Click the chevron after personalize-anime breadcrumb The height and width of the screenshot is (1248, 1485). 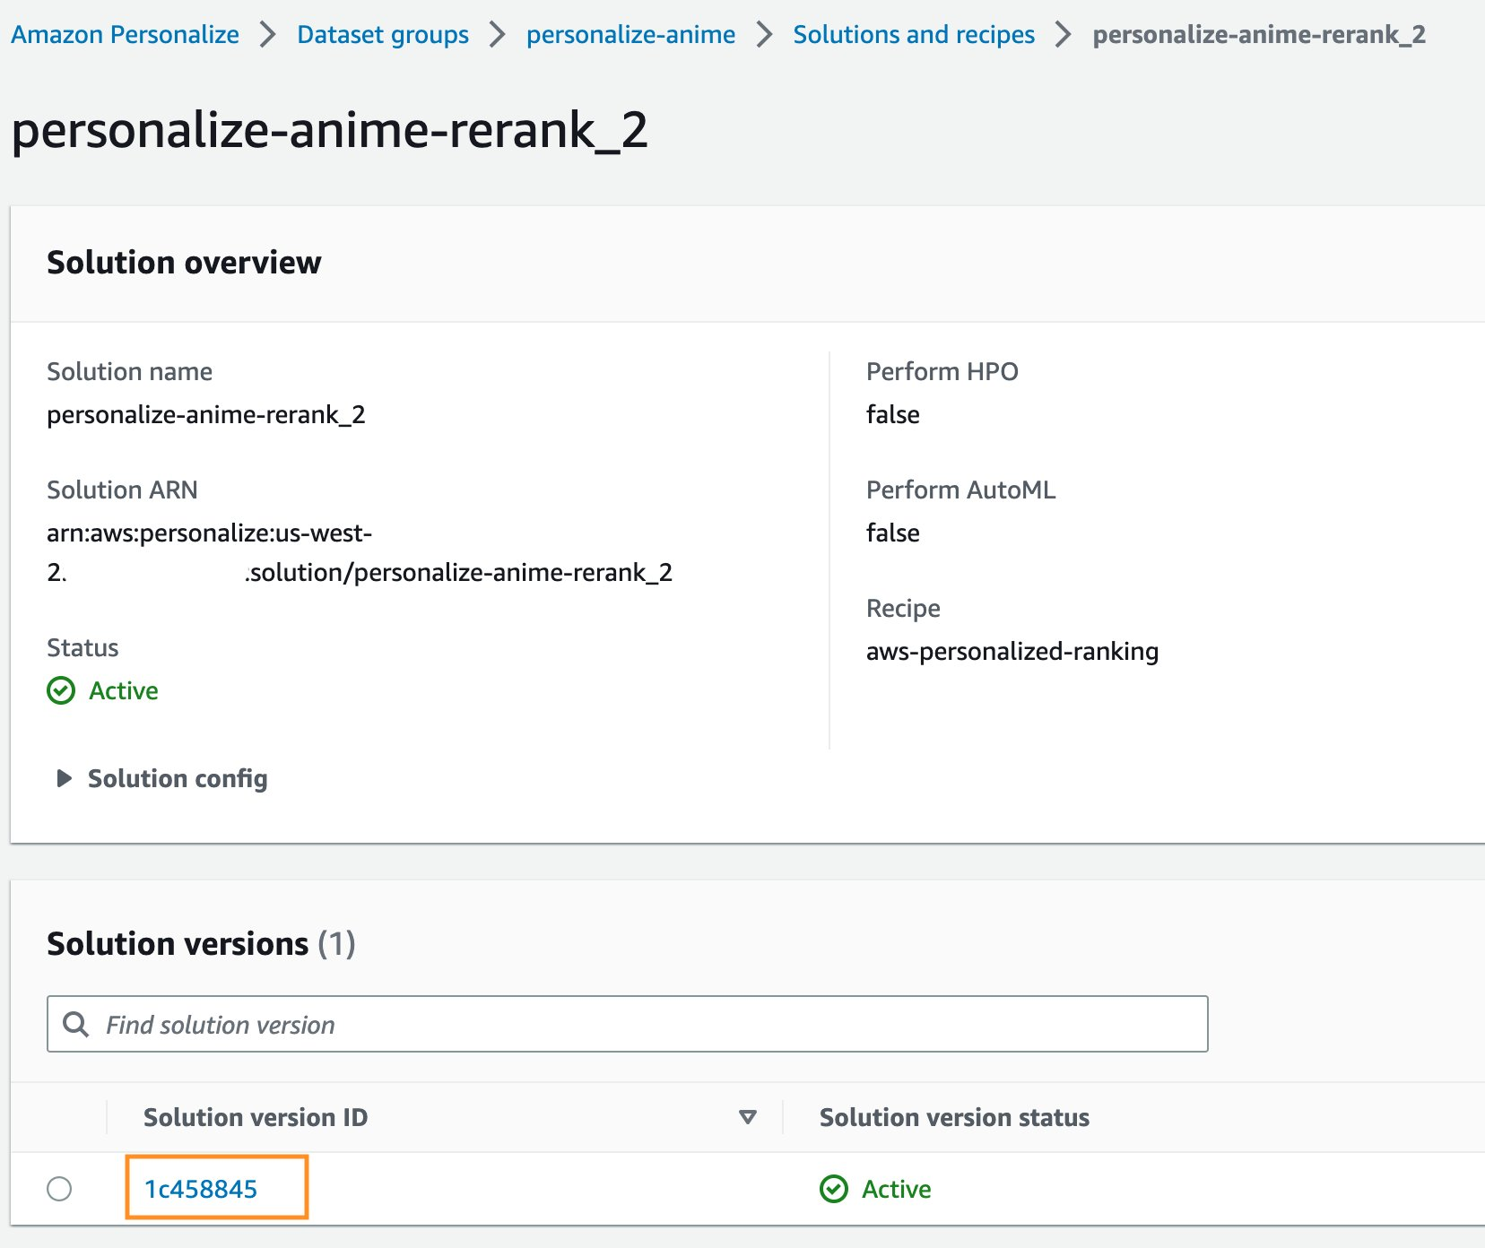[x=764, y=35]
